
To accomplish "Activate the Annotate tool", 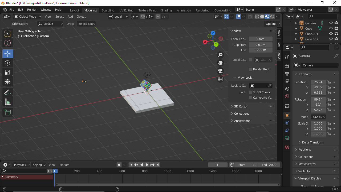I will (7, 93).
